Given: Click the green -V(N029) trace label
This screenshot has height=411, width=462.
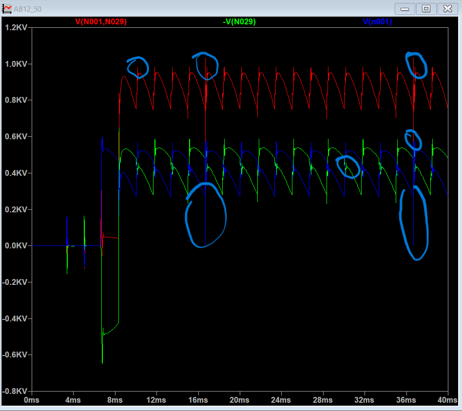Looking at the screenshot, I should pyautogui.click(x=239, y=22).
